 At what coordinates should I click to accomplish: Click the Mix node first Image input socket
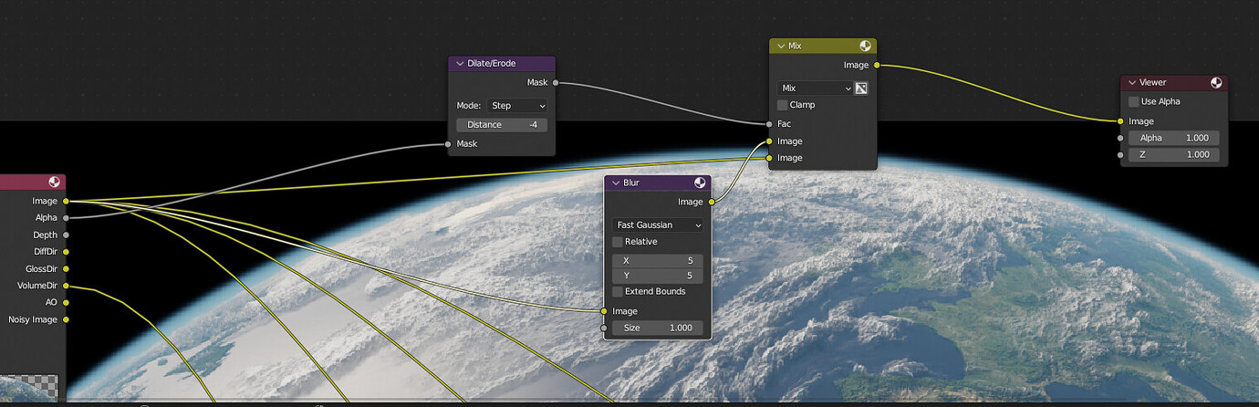coord(769,141)
